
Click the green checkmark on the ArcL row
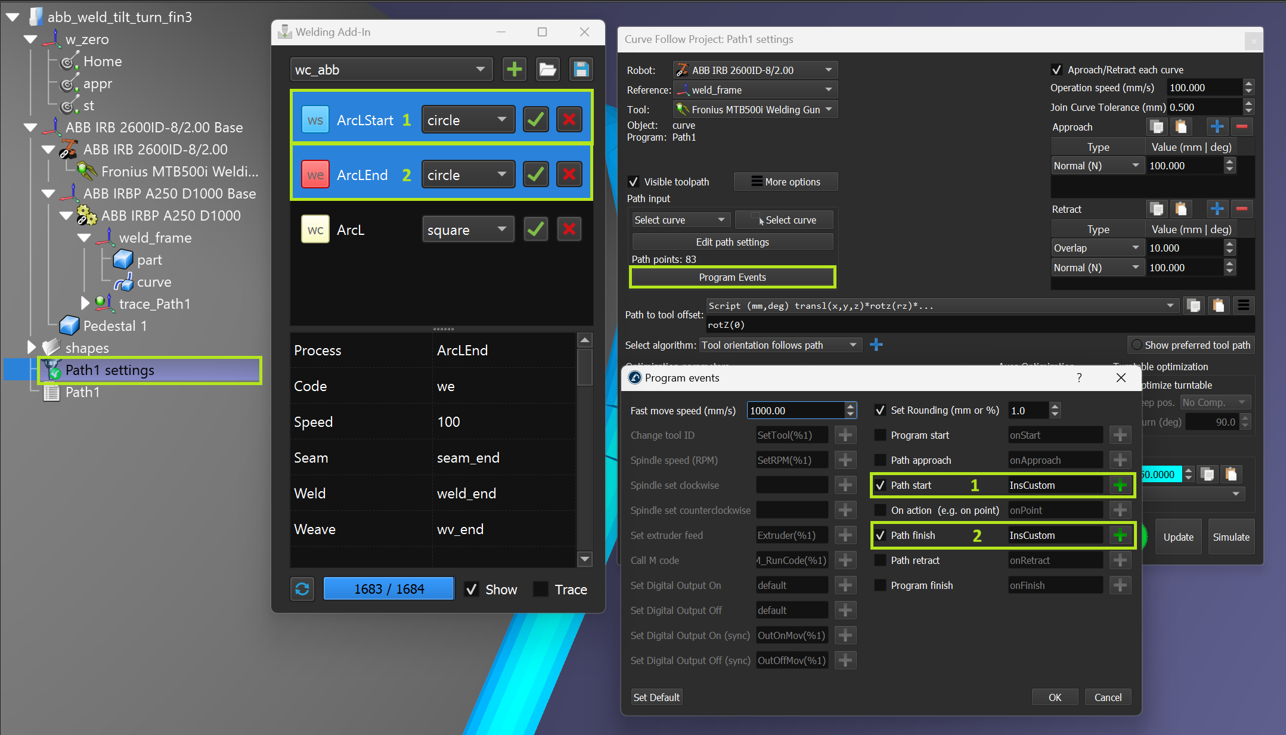535,230
